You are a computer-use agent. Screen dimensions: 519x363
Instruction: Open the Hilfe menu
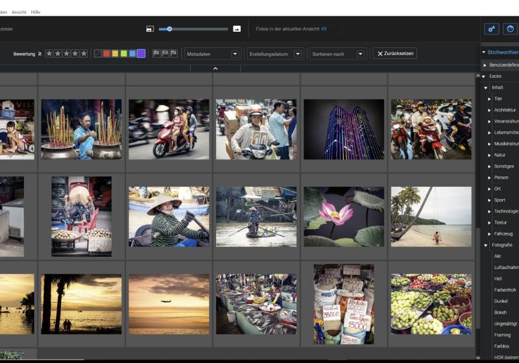tap(35, 12)
